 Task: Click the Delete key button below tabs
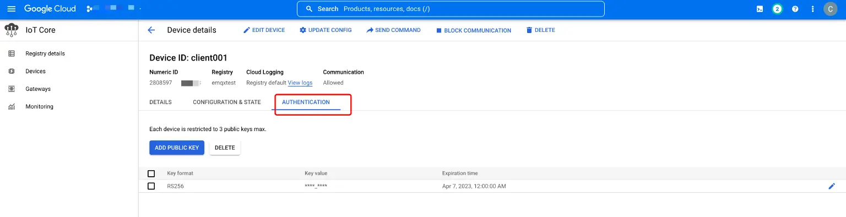tap(225, 148)
